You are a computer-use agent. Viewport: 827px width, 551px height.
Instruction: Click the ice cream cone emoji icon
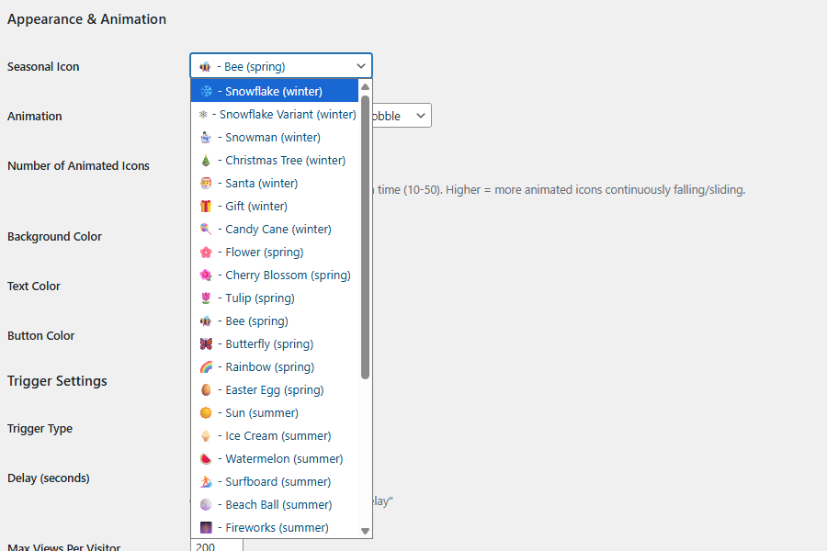pos(206,435)
